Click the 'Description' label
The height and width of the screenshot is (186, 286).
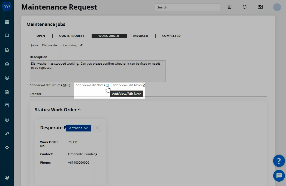tap(38, 57)
